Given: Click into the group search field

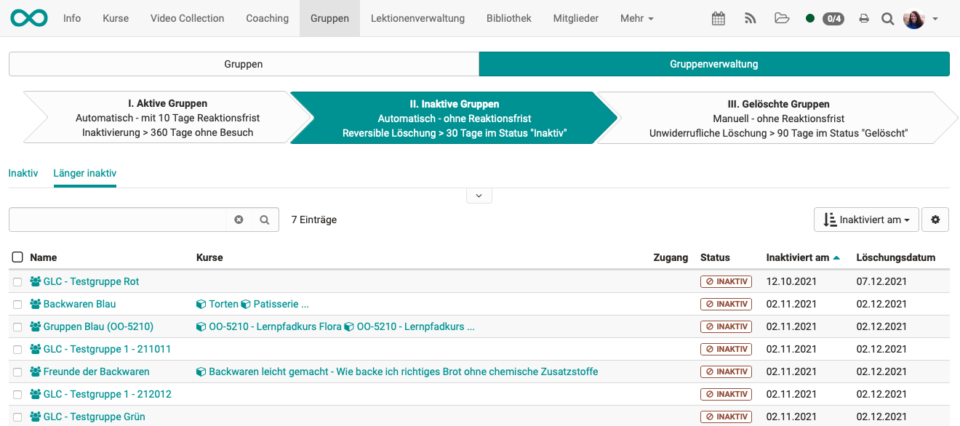Looking at the screenshot, I should coord(118,220).
